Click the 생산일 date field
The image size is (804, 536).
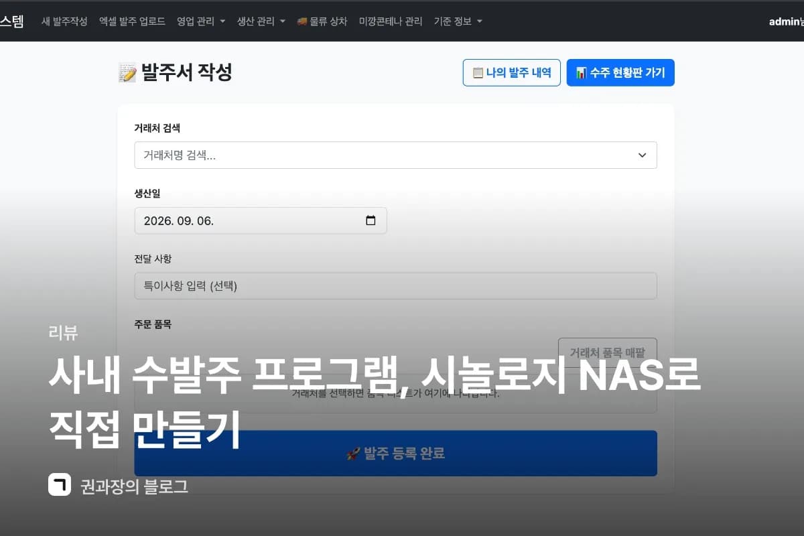[x=261, y=220]
